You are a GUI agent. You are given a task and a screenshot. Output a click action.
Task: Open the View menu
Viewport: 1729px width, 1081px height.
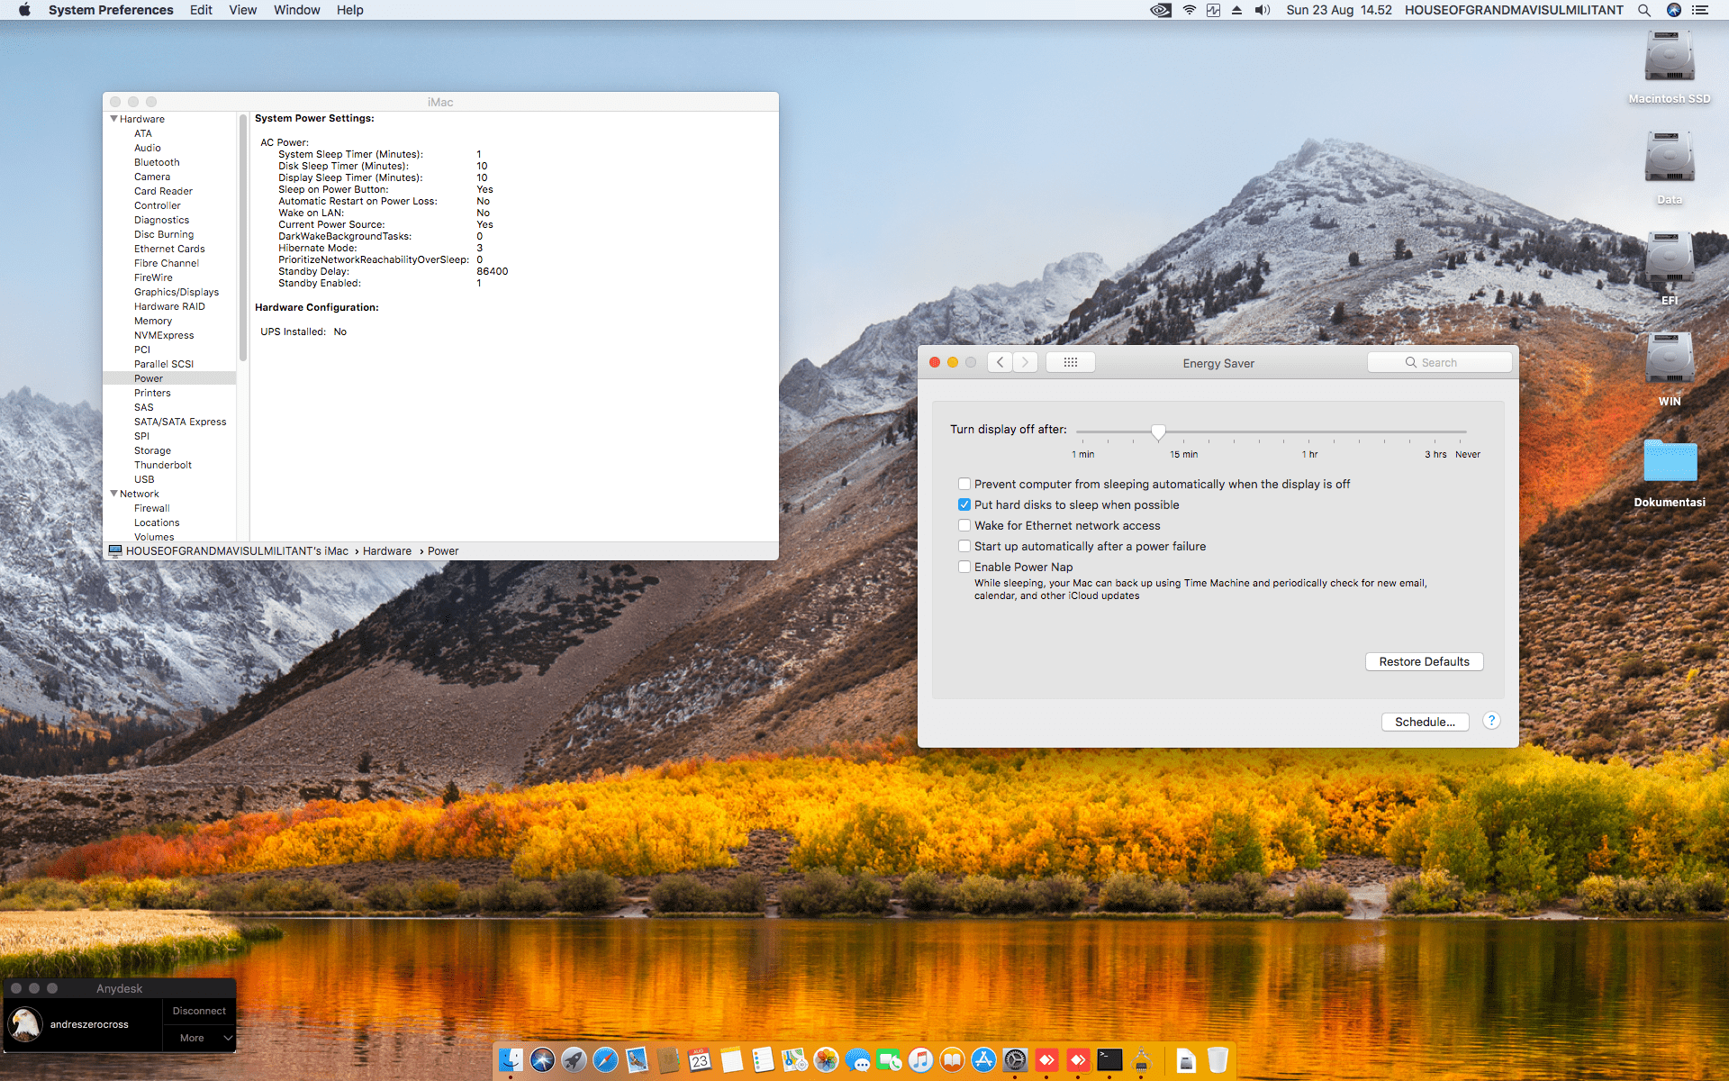point(242,10)
